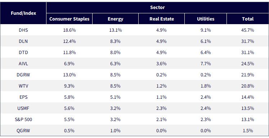Screen dimensions: 269x138
Task: Click the USMF fund row label
Action: pos(23,108)
